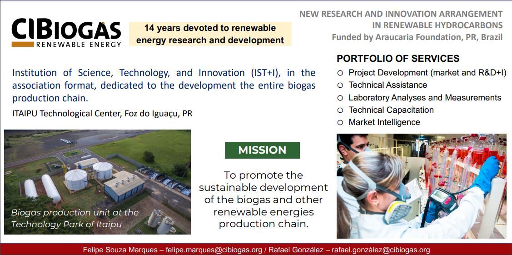This screenshot has width=512, height=255.
Task: Click the name 'Felipe Souza Marques' in footer
Action: point(119,250)
